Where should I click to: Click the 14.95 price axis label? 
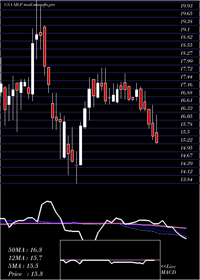pyautogui.click(x=186, y=148)
